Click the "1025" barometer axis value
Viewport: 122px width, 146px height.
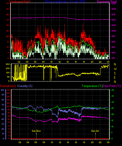[x=114, y=4]
